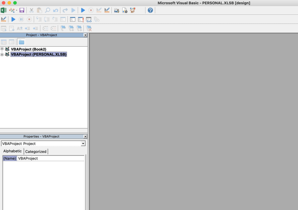Click the Properties - VBAProject panel title bar
The height and width of the screenshot is (210, 298).
[x=42, y=136]
